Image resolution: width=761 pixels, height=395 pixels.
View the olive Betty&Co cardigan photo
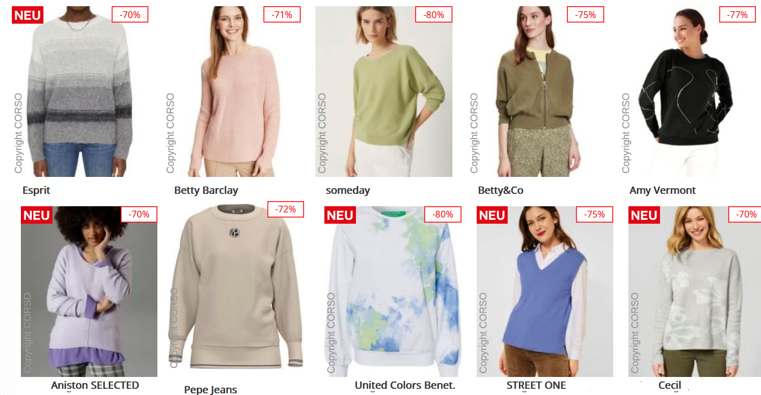tap(535, 91)
